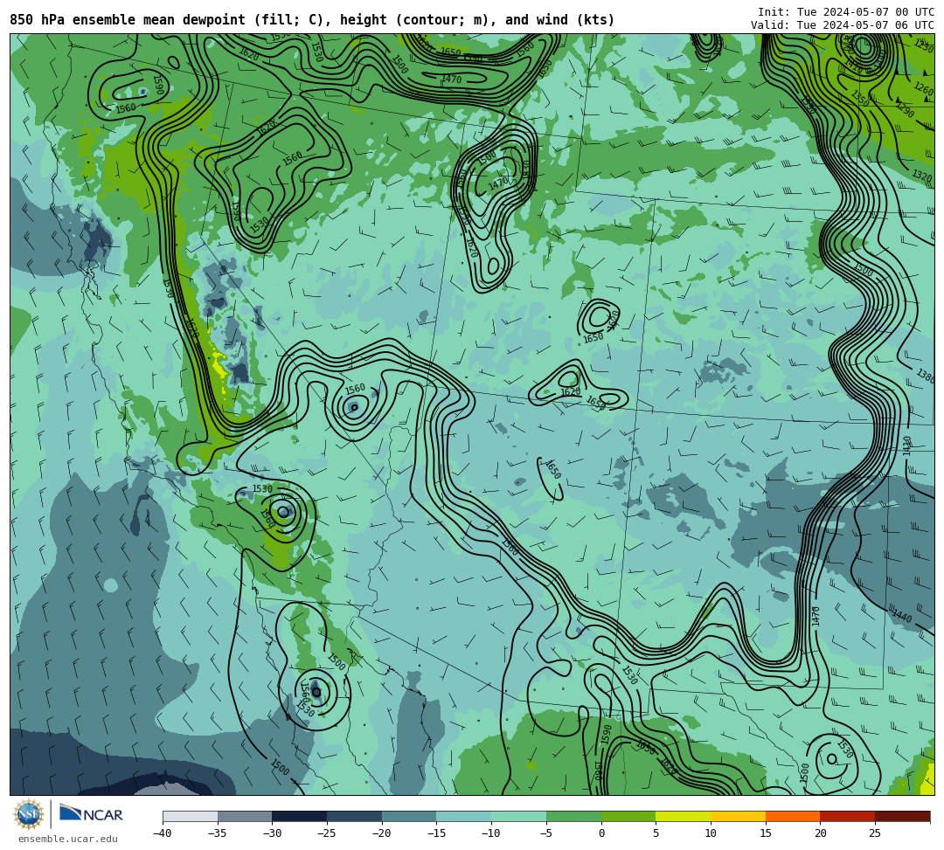Select the 20 to 25 red swatch
This screenshot has width=944, height=850.
click(848, 816)
